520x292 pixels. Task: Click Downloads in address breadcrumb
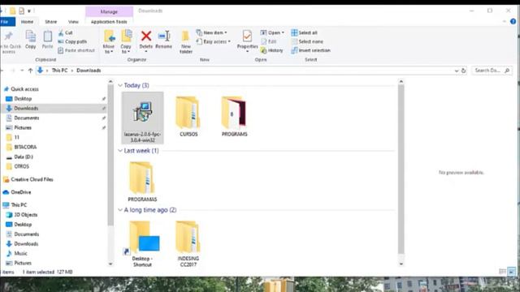(89, 71)
